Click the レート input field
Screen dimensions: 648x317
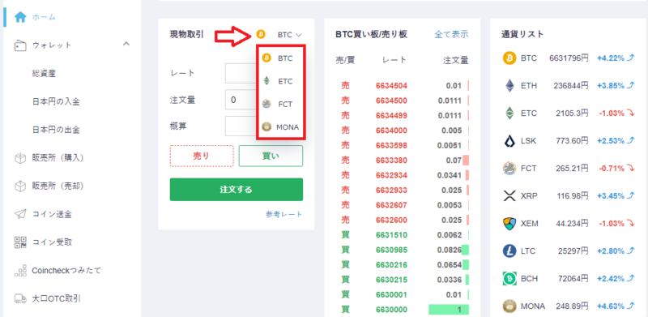(241, 73)
